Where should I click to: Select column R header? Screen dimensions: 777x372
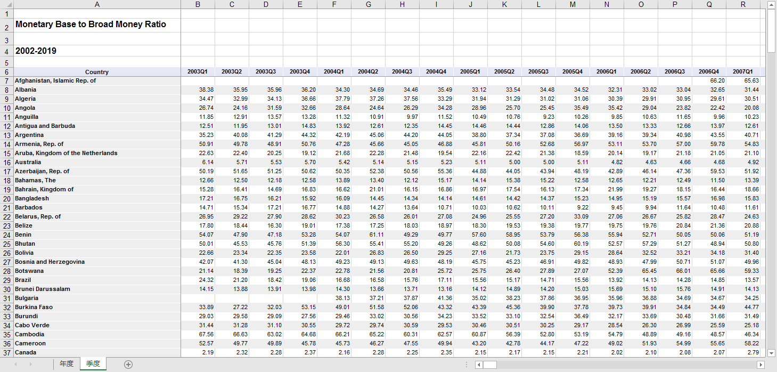coord(743,5)
